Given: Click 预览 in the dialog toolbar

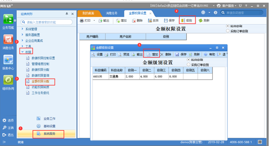Looking at the screenshot, I should pyautogui.click(x=124, y=54).
